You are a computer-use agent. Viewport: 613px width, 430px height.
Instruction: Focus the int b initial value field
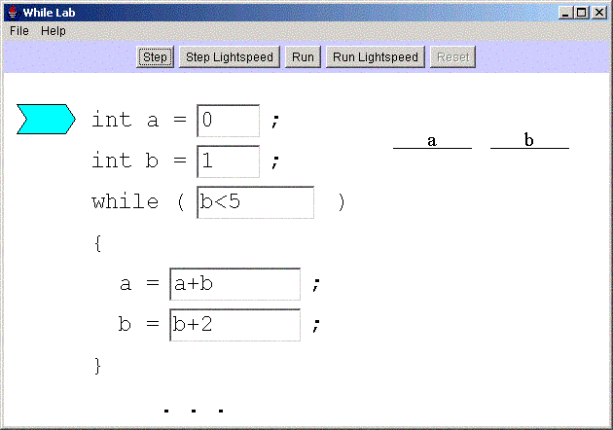[229, 161]
